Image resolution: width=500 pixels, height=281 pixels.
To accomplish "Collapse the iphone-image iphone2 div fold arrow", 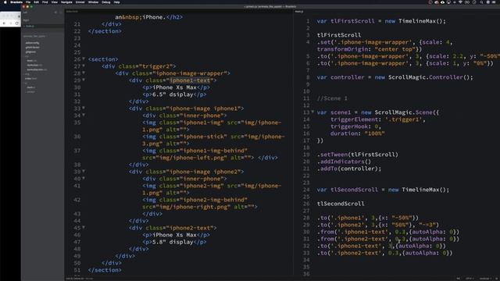I will pyautogui.click(x=84, y=171).
